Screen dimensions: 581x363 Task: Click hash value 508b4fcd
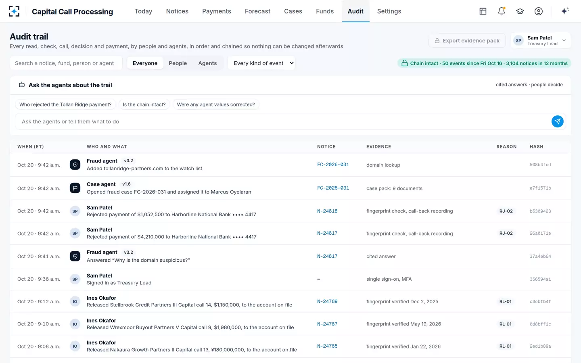[540, 165]
